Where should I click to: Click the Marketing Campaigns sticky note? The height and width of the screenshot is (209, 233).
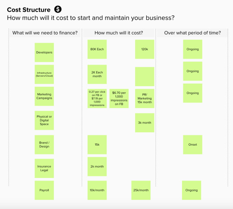coord(44,97)
